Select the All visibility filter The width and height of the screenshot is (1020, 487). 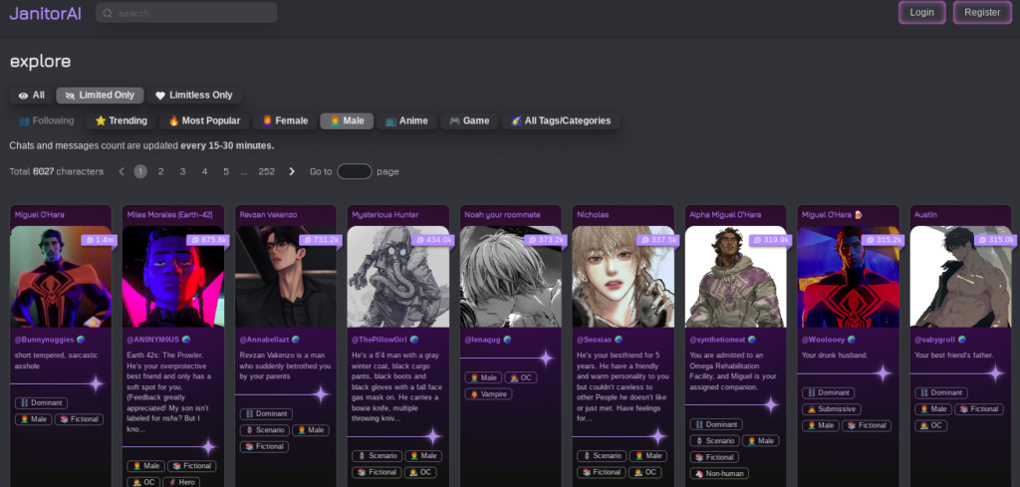(x=31, y=95)
